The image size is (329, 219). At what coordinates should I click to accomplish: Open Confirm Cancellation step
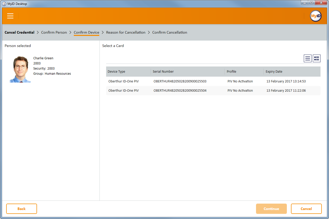170,32
